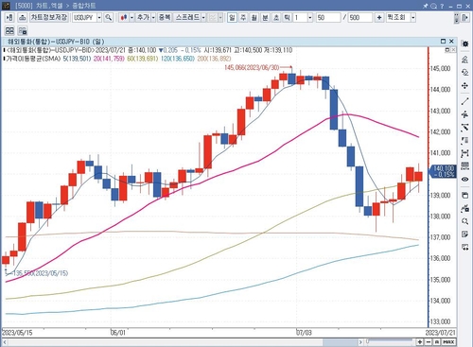Viewport: 473px width, 347px height.
Task: Click the MAX button at chart bottom
Action: point(448,341)
